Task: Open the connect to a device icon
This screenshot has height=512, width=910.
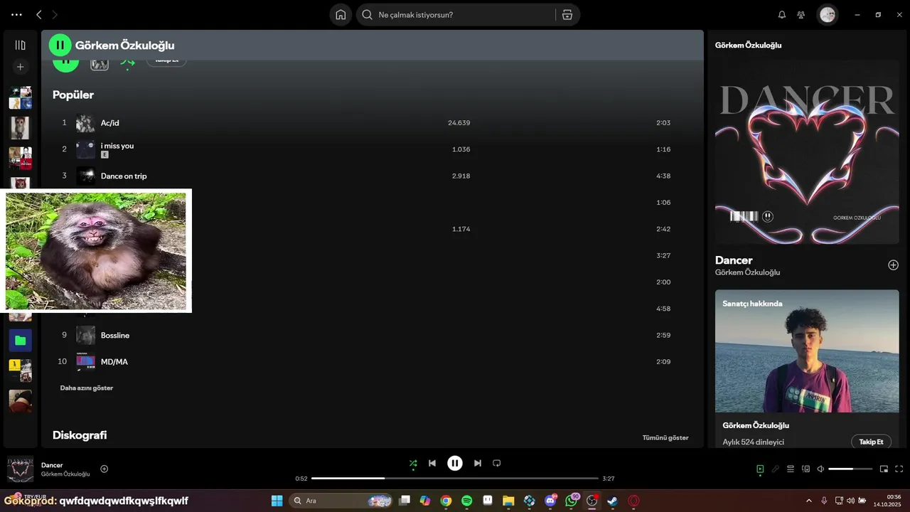Action: pyautogui.click(x=806, y=469)
